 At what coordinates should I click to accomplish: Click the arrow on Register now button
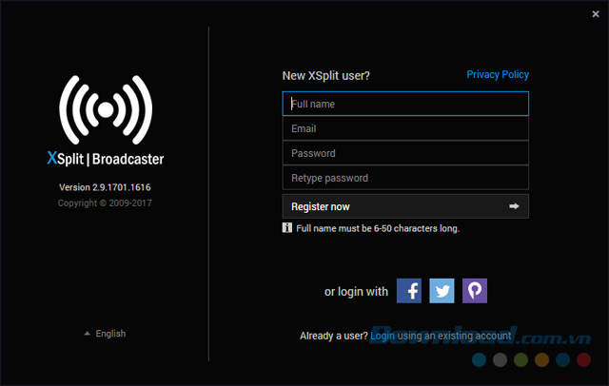(x=514, y=206)
